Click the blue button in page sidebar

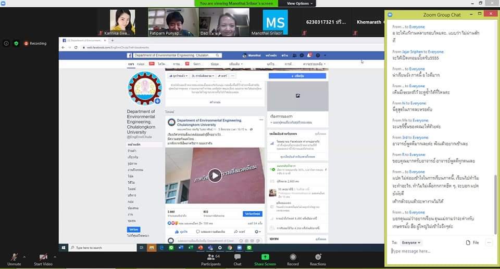tap(134, 230)
